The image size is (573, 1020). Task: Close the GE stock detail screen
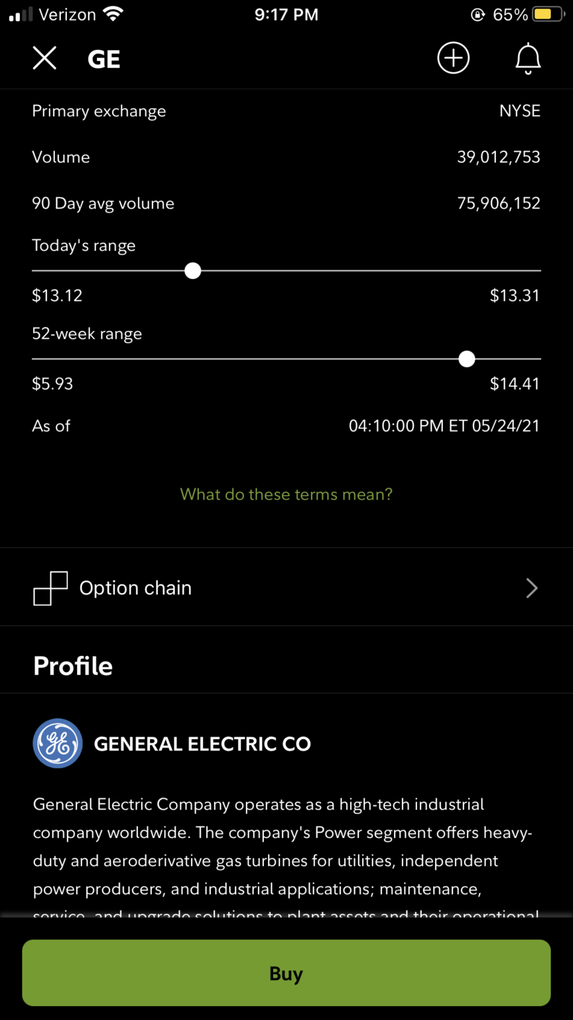(x=44, y=58)
